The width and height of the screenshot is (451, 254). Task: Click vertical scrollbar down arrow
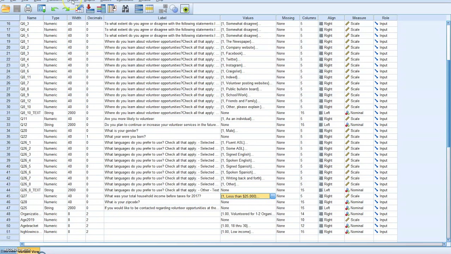pyautogui.click(x=449, y=240)
